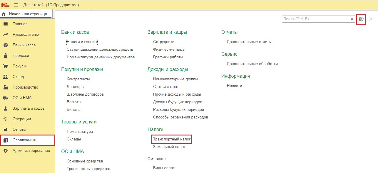This screenshot has width=378, height=173.
Task: Open navigation settings gear icon
Action: click(x=361, y=19)
